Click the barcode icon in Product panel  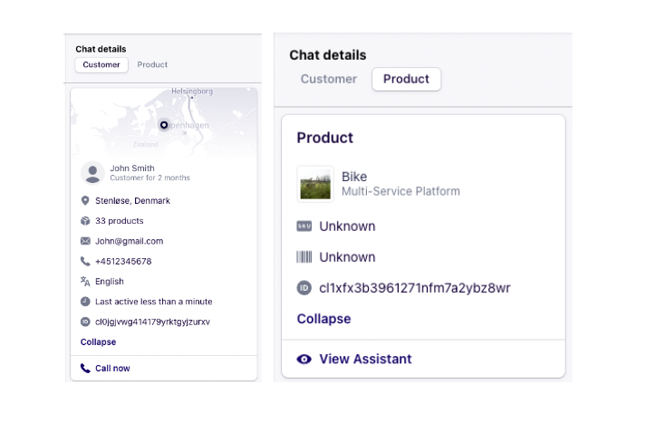tap(304, 257)
